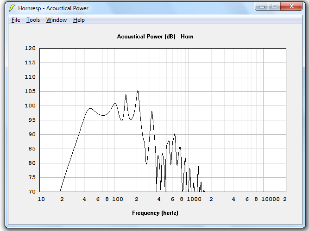
Task: Click the 120 dB y-axis label
Action: [x=30, y=48]
